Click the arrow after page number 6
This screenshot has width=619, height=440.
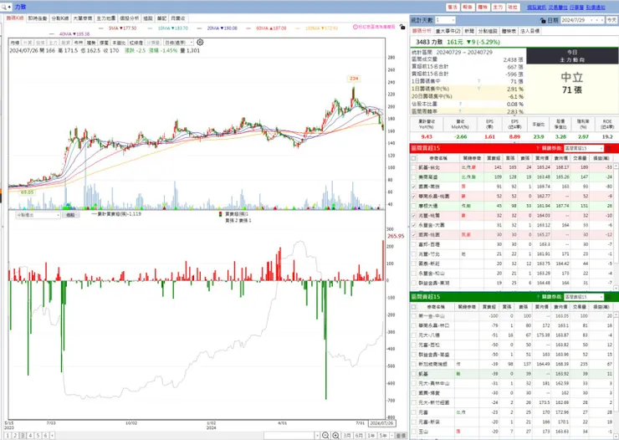52,435
